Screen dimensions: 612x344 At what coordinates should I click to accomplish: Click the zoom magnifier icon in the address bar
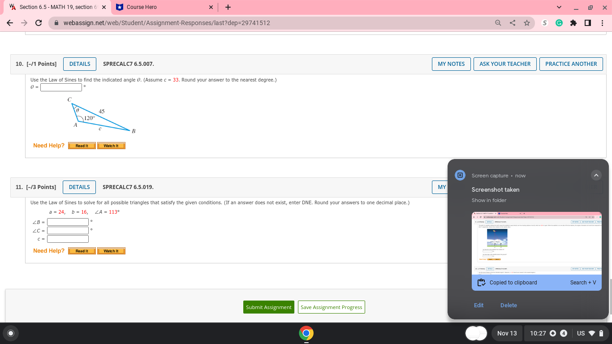click(x=498, y=22)
